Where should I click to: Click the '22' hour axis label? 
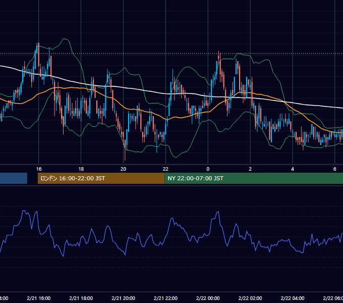[x=165, y=169]
